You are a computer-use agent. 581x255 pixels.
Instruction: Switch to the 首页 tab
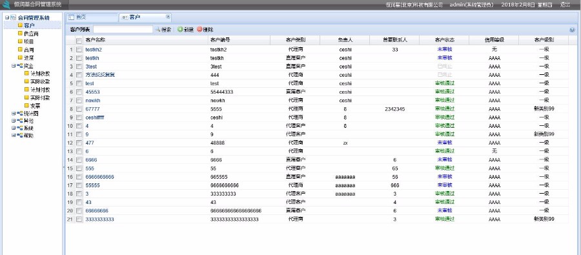(x=92, y=17)
